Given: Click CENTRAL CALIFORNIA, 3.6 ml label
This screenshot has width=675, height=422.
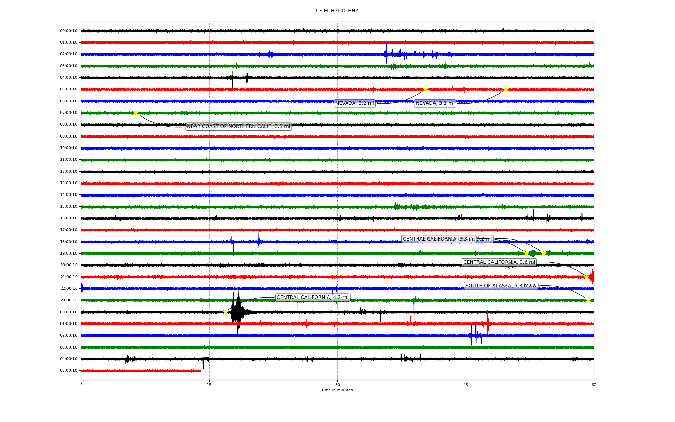Looking at the screenshot, I should pyautogui.click(x=499, y=262).
